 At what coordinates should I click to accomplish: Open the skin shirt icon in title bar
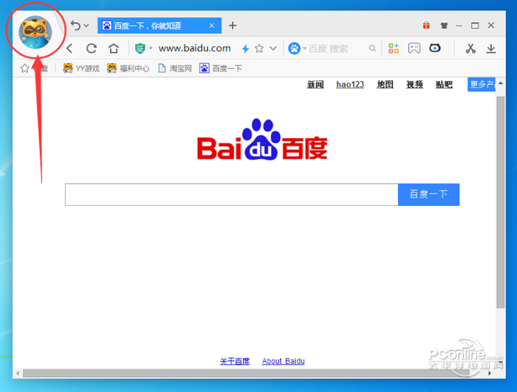pyautogui.click(x=444, y=25)
